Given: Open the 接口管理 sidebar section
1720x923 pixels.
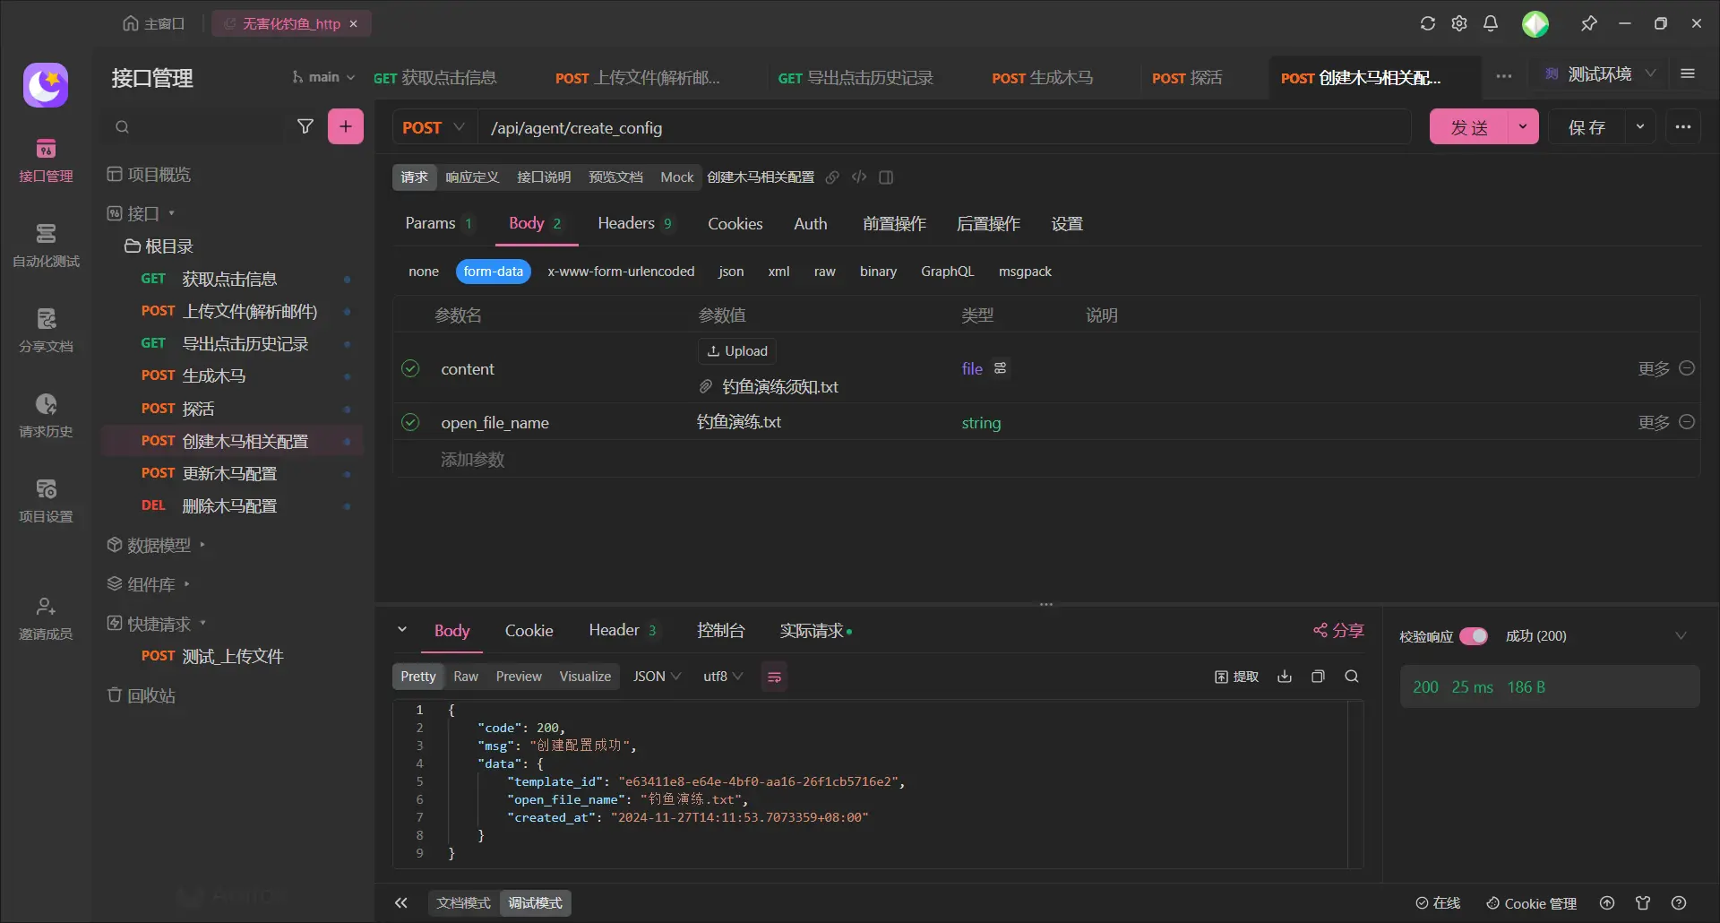Looking at the screenshot, I should [x=46, y=160].
